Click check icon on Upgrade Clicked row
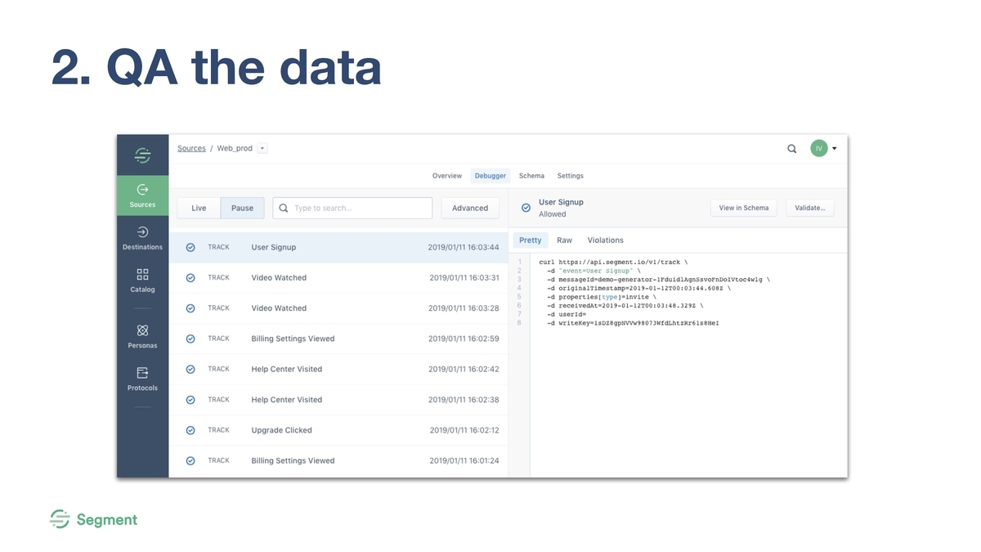 click(x=190, y=430)
